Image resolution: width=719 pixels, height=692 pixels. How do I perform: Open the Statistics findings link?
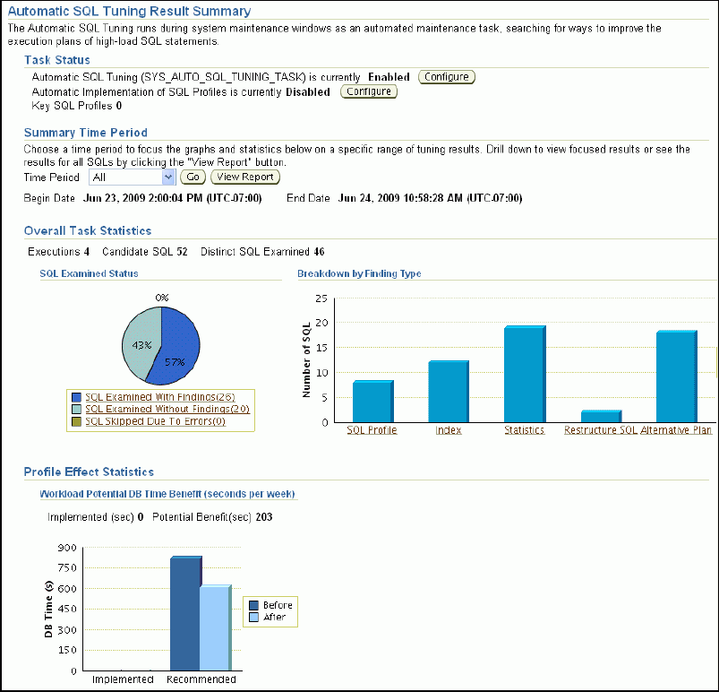(x=524, y=429)
